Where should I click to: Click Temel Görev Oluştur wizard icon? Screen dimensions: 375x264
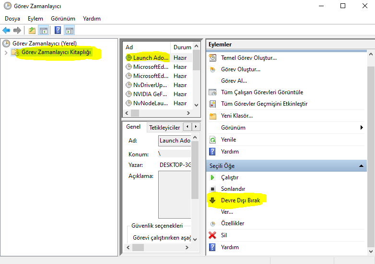pos(212,58)
